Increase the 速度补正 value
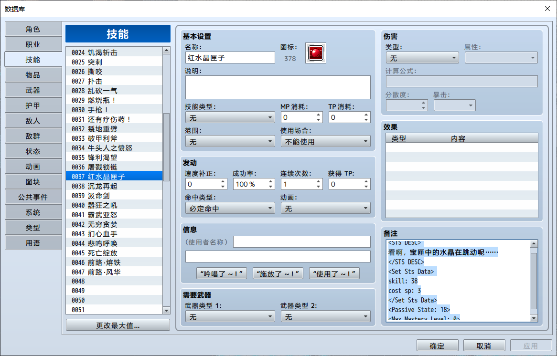Image resolution: width=557 pixels, height=356 pixels. [223, 181]
